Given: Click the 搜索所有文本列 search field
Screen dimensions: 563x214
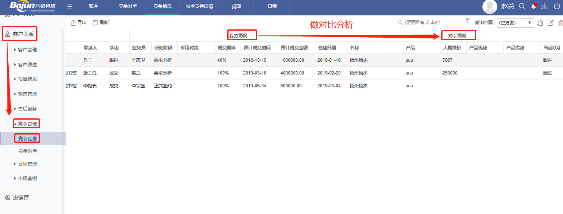Looking at the screenshot, I should [431, 22].
